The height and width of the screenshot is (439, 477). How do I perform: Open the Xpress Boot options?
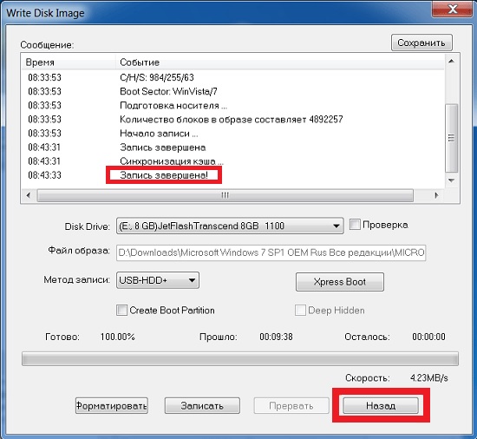[x=340, y=282]
